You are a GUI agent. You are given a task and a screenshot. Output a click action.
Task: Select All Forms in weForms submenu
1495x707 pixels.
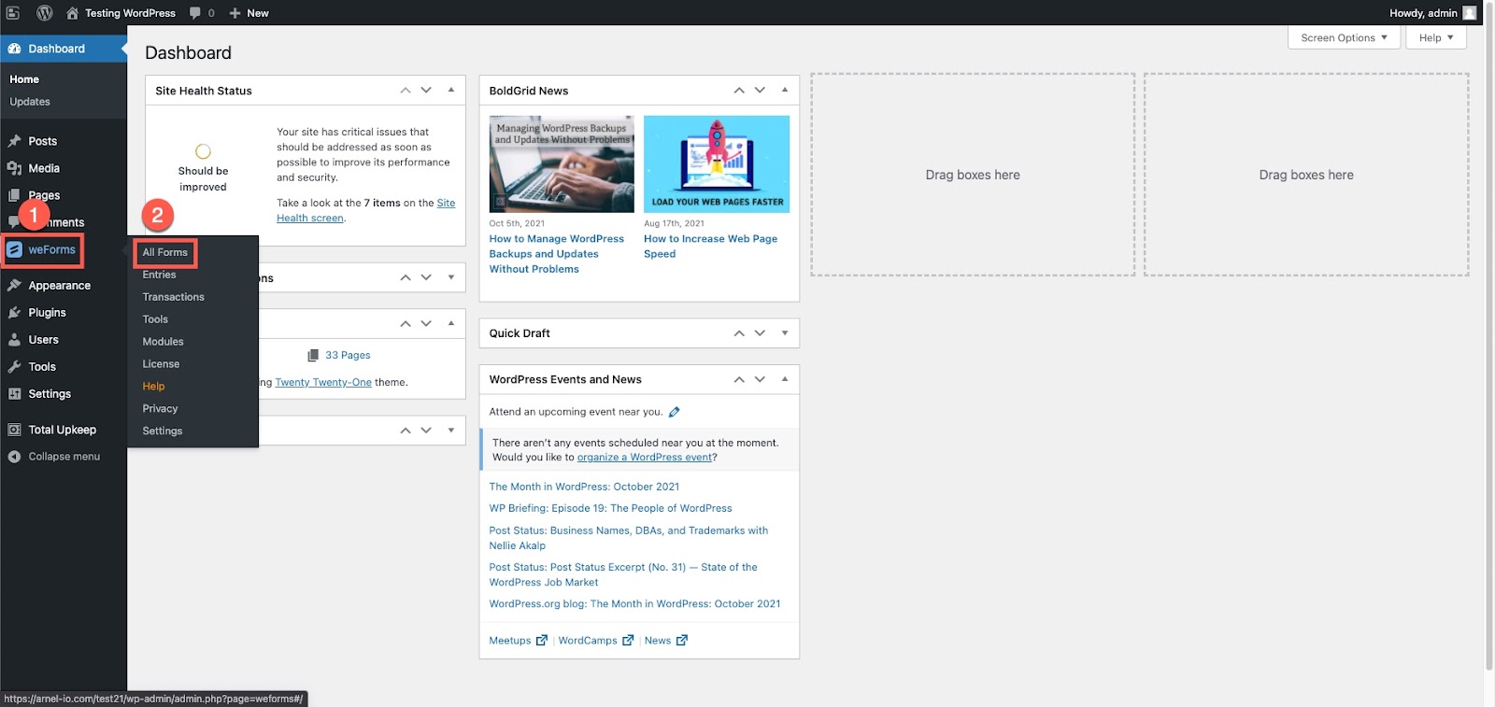pyautogui.click(x=165, y=252)
